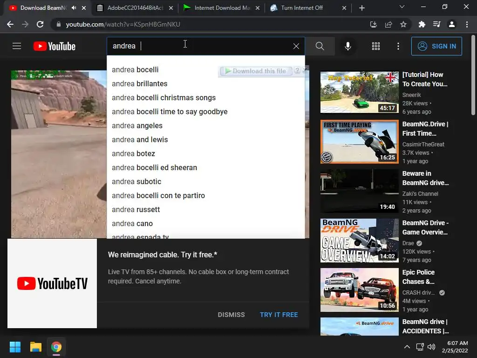
Task: Open the Chrome profile icon
Action: tap(452, 24)
